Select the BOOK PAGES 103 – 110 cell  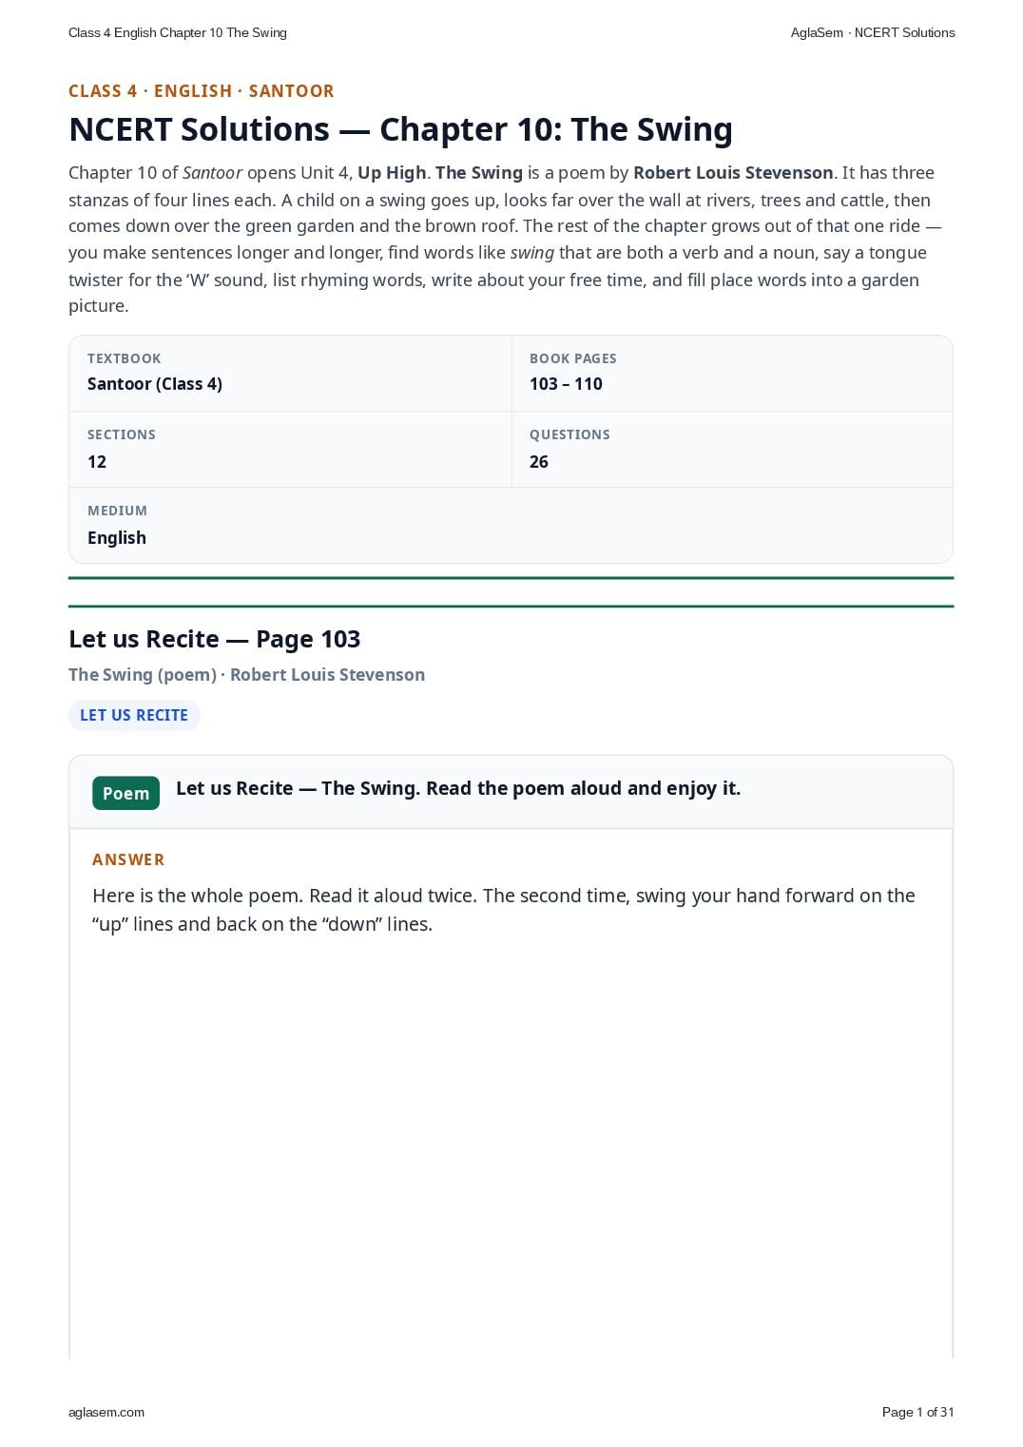732,374
